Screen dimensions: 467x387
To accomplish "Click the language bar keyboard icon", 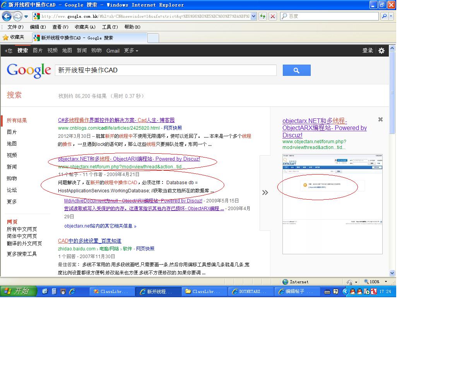I will tap(327, 291).
